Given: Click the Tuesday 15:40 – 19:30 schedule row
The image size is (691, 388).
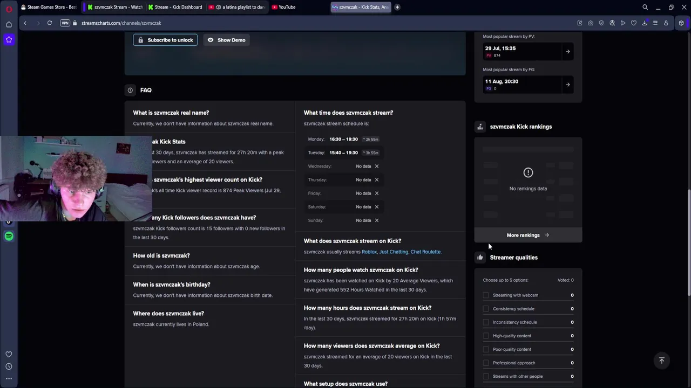Looking at the screenshot, I should coord(343,153).
